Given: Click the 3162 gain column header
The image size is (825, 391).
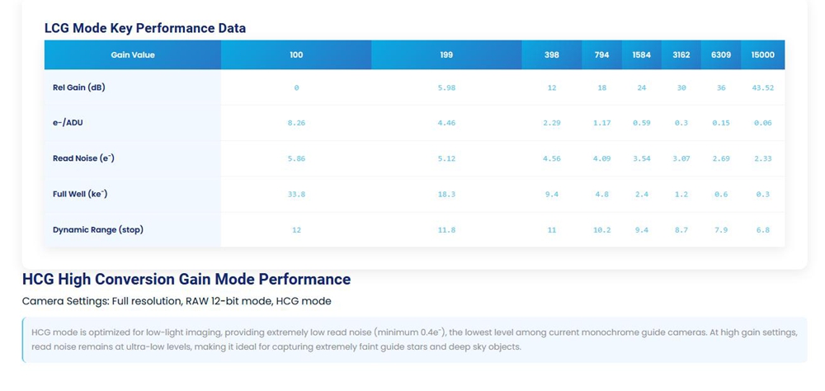Looking at the screenshot, I should 681,55.
